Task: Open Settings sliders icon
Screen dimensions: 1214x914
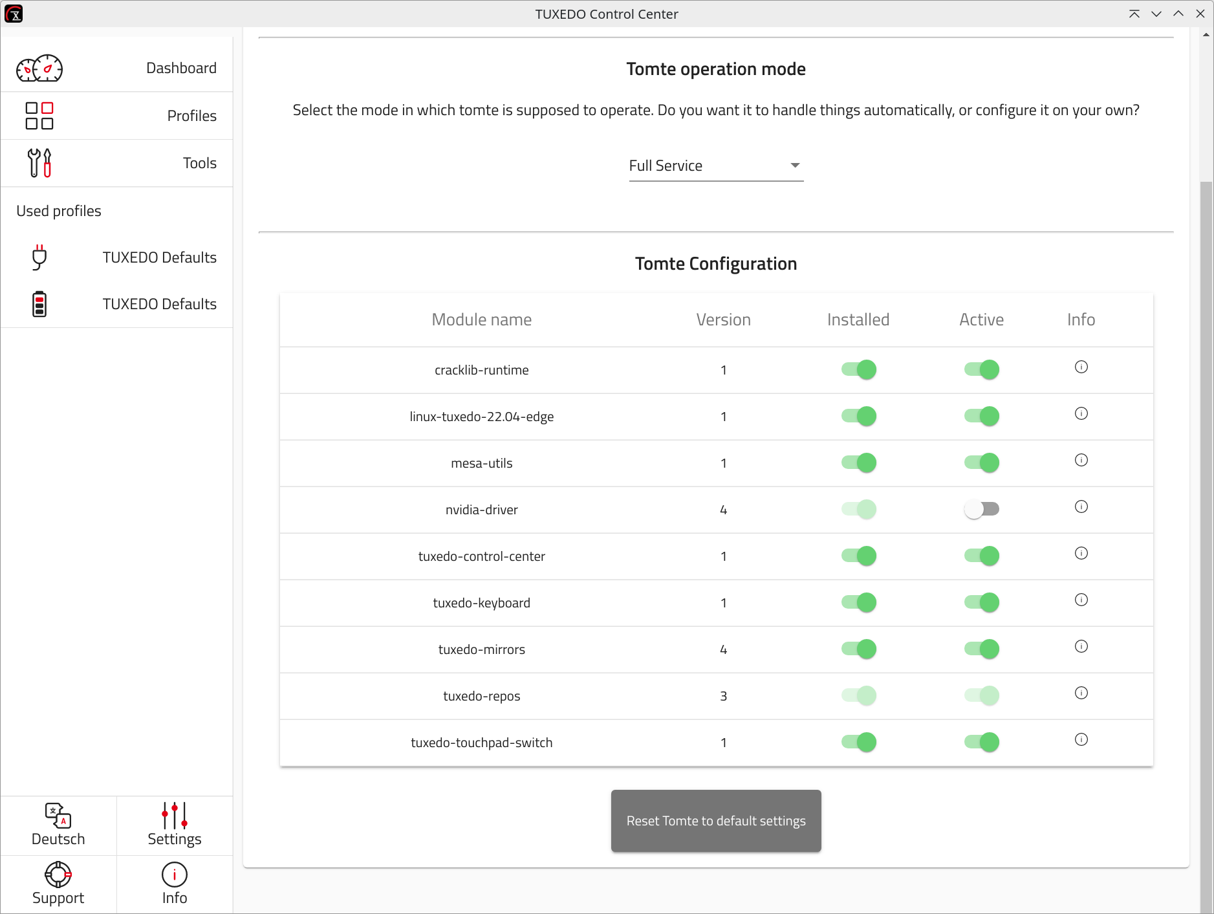Action: point(175,816)
